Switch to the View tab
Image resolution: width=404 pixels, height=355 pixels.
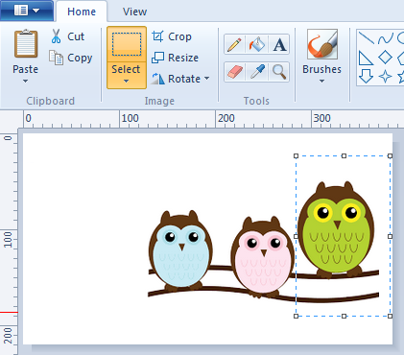pos(134,12)
